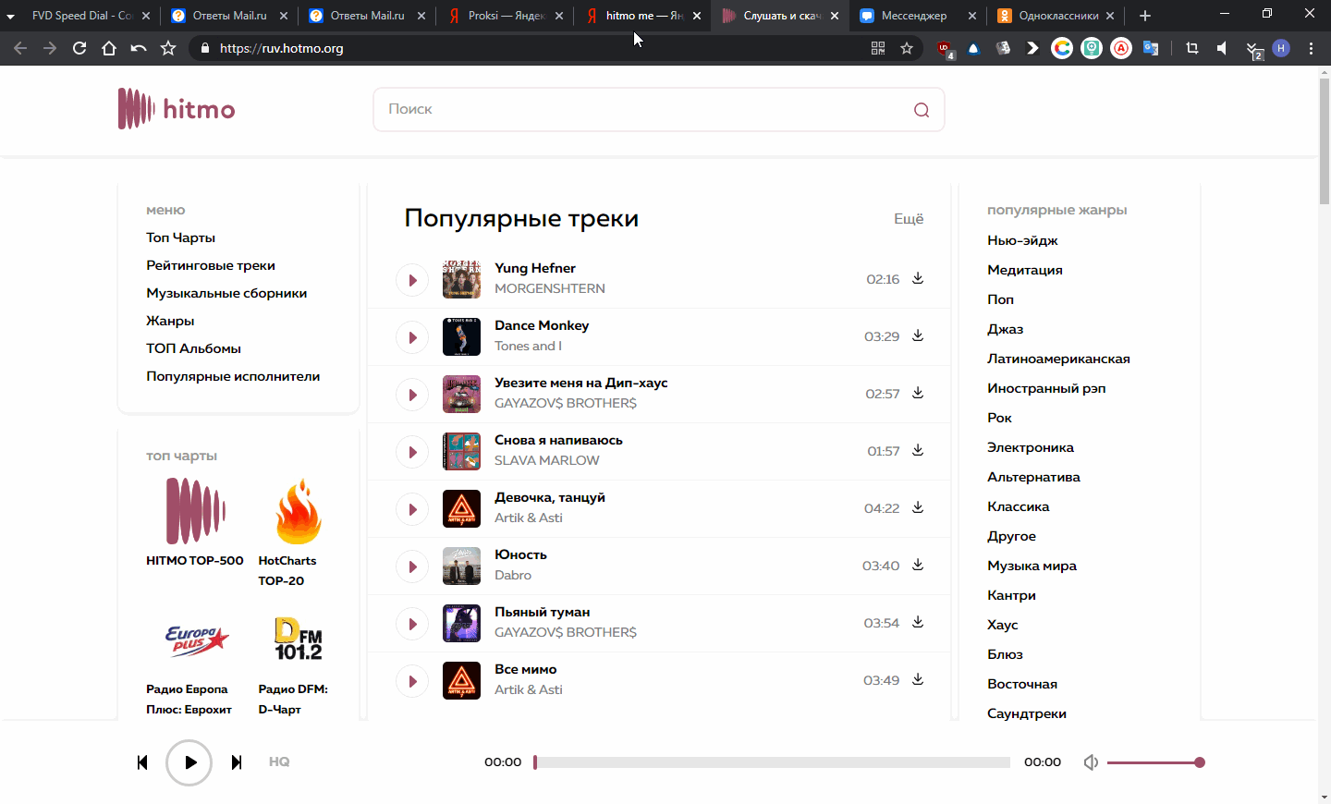Screen dimensions: 1331x804
Task: Open browser three-dot menu
Action: click(x=1311, y=48)
